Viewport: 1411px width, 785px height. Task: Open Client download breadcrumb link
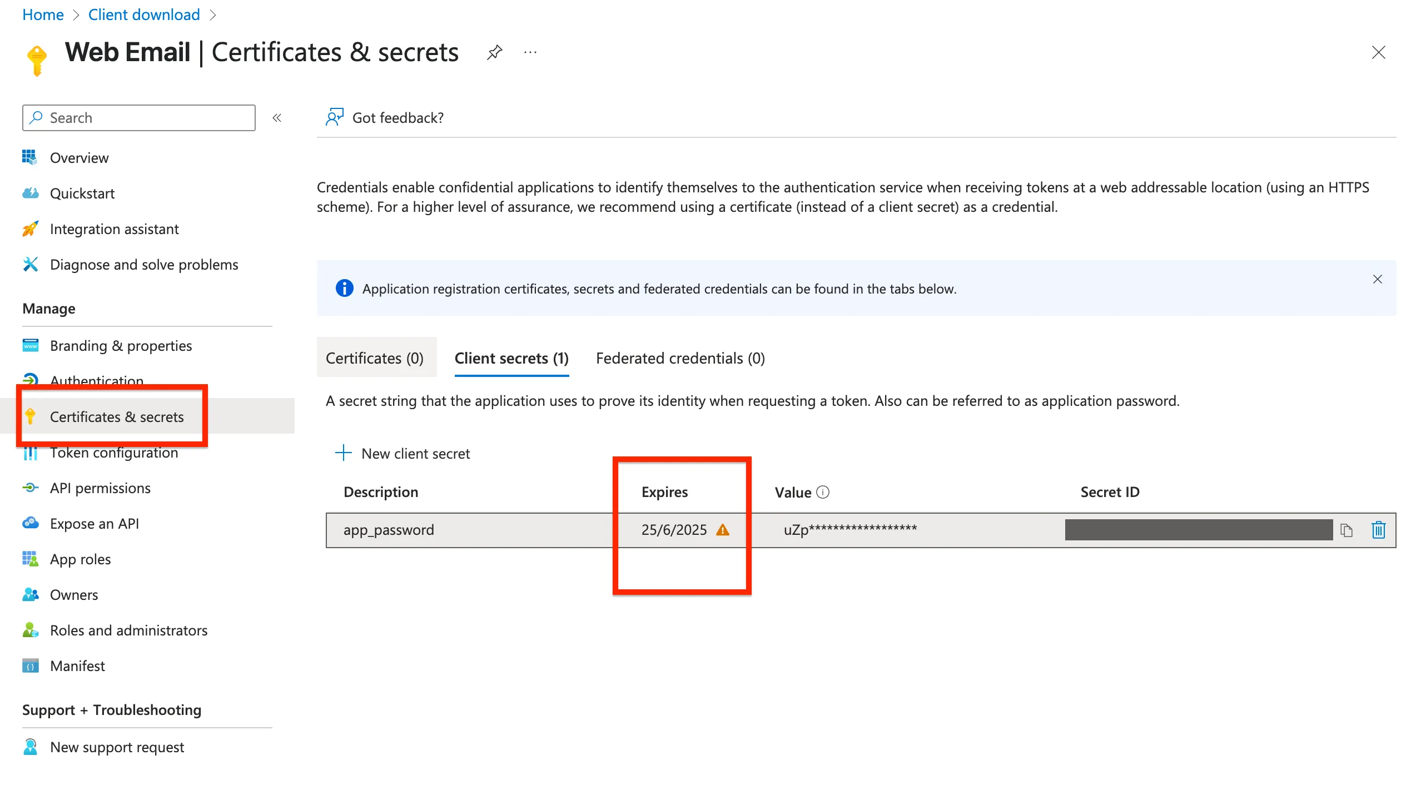coord(144,14)
